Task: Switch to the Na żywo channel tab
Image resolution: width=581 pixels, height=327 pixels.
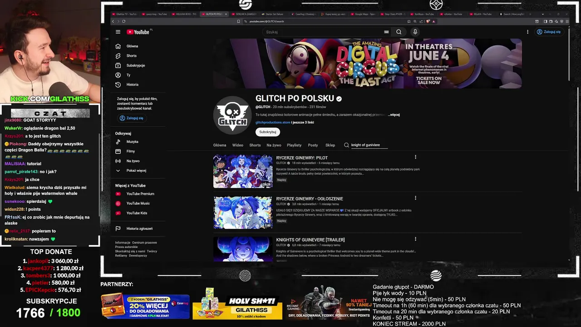Action: tap(274, 145)
